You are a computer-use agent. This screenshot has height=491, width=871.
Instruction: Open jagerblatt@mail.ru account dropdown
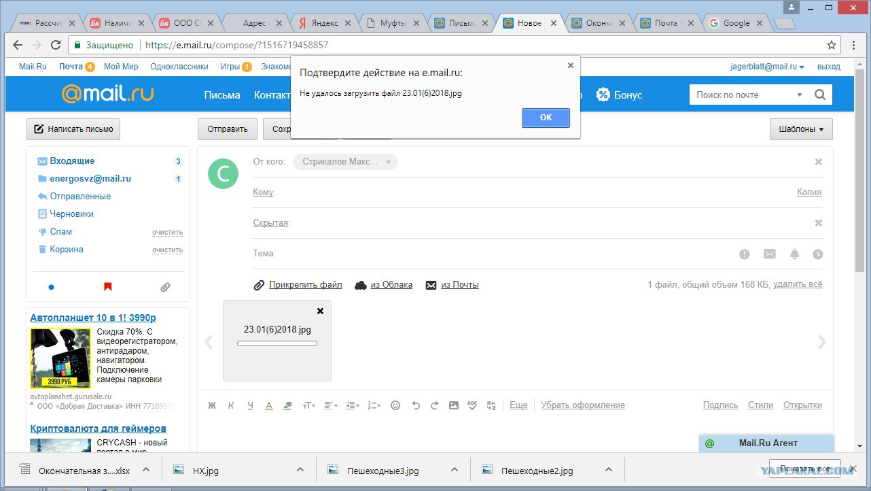[x=767, y=67]
